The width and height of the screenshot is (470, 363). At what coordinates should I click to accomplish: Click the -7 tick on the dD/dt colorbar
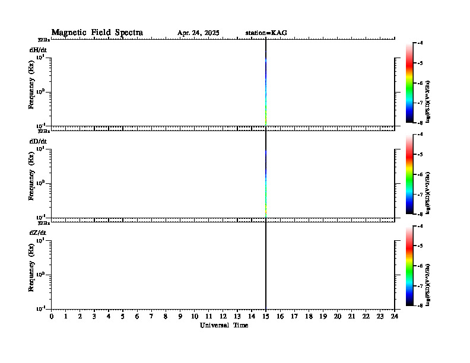[x=420, y=195]
